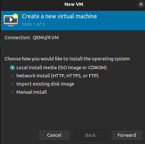Click the 'Step 1 of 5' indicator text
The width and height of the screenshot is (145, 144).
click(33, 24)
